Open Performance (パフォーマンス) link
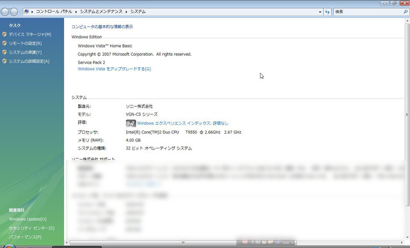 coord(25,237)
